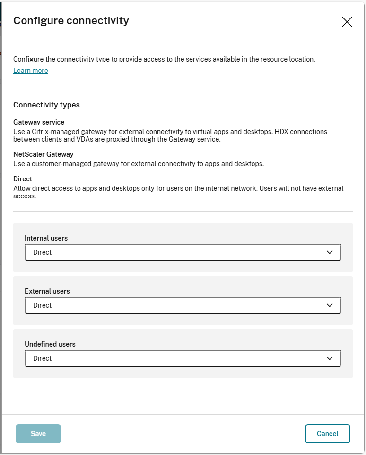Select the Direct value for Internal users
Viewport: 366px width, 455px height.
[x=42, y=252]
